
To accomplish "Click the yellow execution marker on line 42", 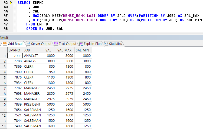I will (x=11, y=3).
